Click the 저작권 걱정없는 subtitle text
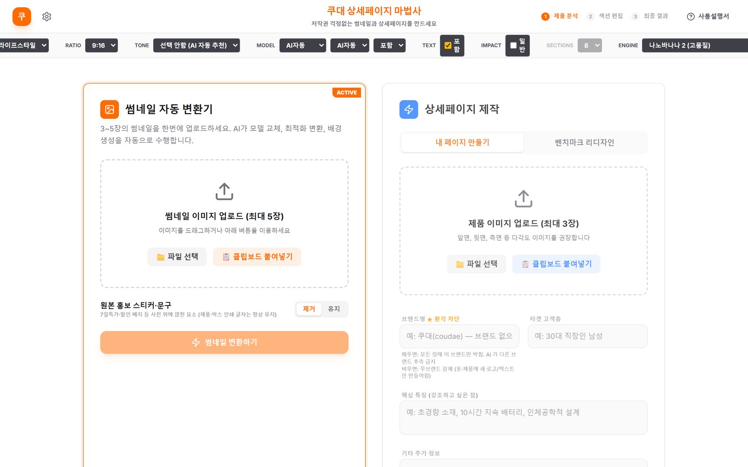 pos(374,24)
